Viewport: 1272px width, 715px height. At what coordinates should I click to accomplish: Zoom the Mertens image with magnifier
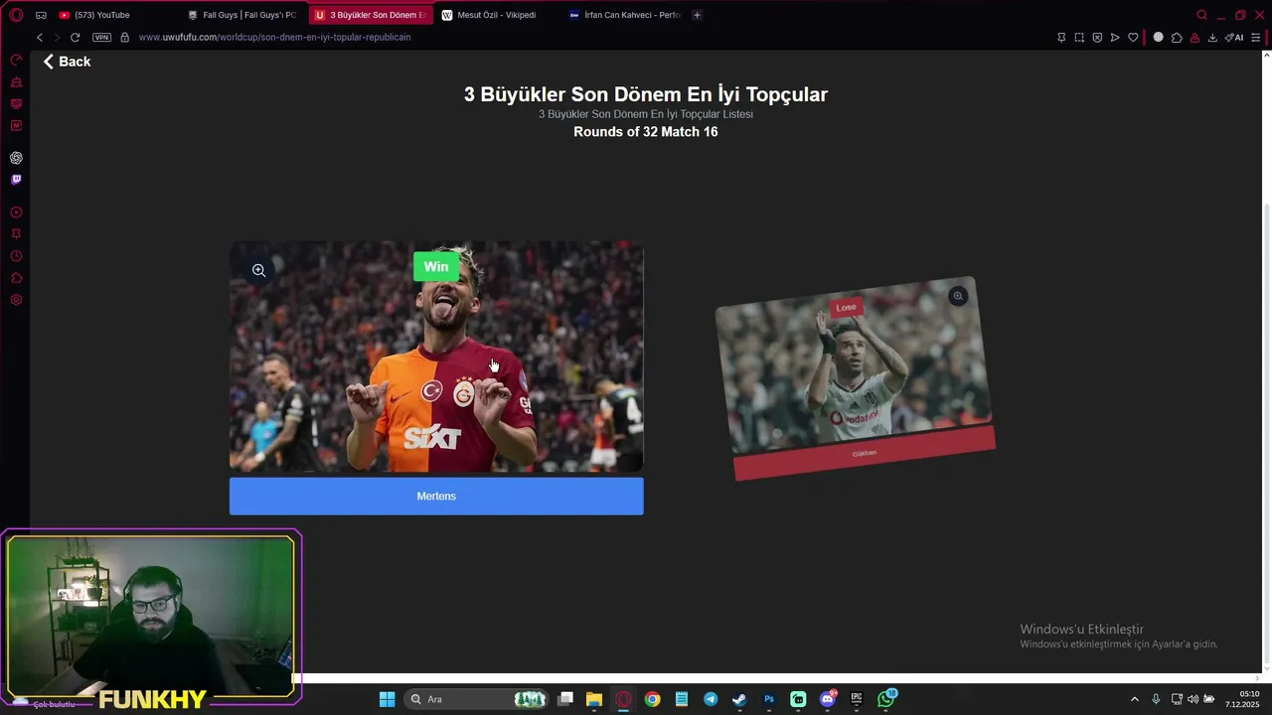258,270
